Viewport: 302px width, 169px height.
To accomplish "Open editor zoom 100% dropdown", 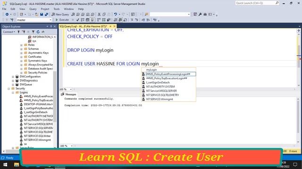I will pos(71,89).
